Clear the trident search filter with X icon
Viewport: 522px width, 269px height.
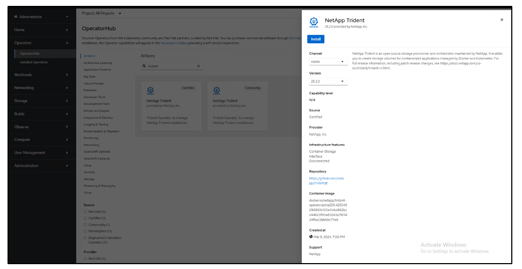(198, 66)
